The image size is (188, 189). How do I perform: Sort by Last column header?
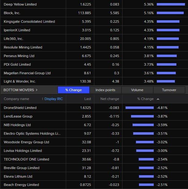point(88,99)
